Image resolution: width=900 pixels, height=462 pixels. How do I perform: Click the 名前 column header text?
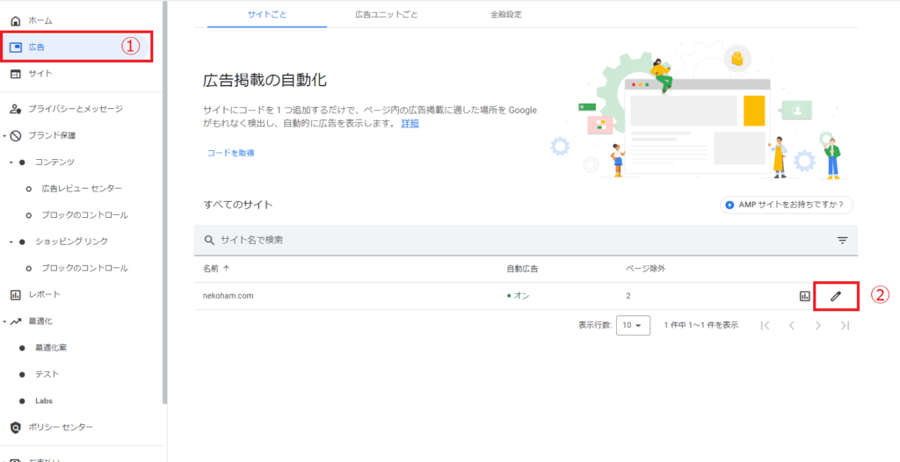pyautogui.click(x=211, y=268)
